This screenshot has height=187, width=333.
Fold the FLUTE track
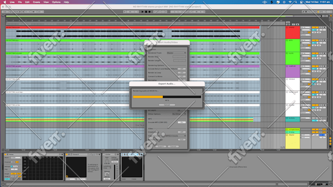287,53
